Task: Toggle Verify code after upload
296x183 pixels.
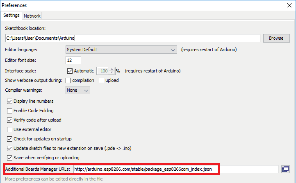Action: 9,120
